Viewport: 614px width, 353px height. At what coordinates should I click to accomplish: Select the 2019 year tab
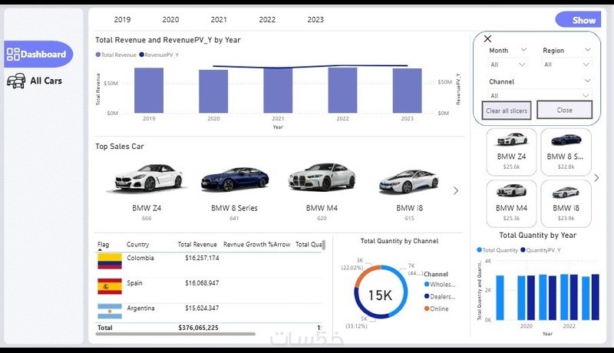[122, 19]
